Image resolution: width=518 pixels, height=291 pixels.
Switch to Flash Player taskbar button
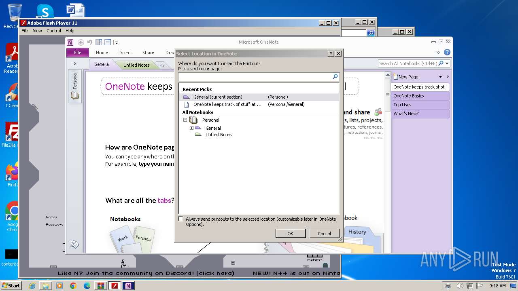(x=115, y=286)
